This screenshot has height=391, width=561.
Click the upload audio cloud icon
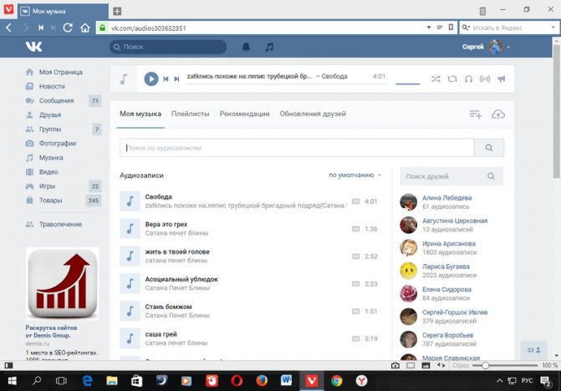(498, 114)
